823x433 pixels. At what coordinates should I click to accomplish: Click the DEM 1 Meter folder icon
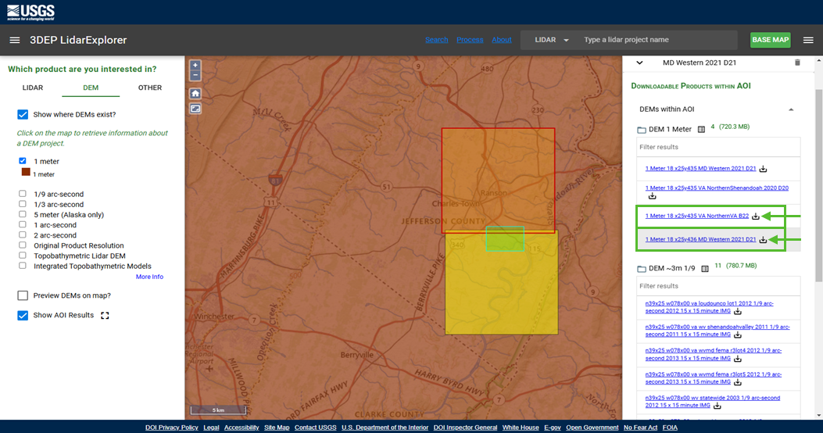pyautogui.click(x=642, y=130)
